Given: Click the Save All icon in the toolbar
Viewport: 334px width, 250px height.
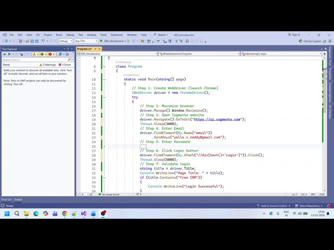Looking at the screenshot, I should point(37,41).
